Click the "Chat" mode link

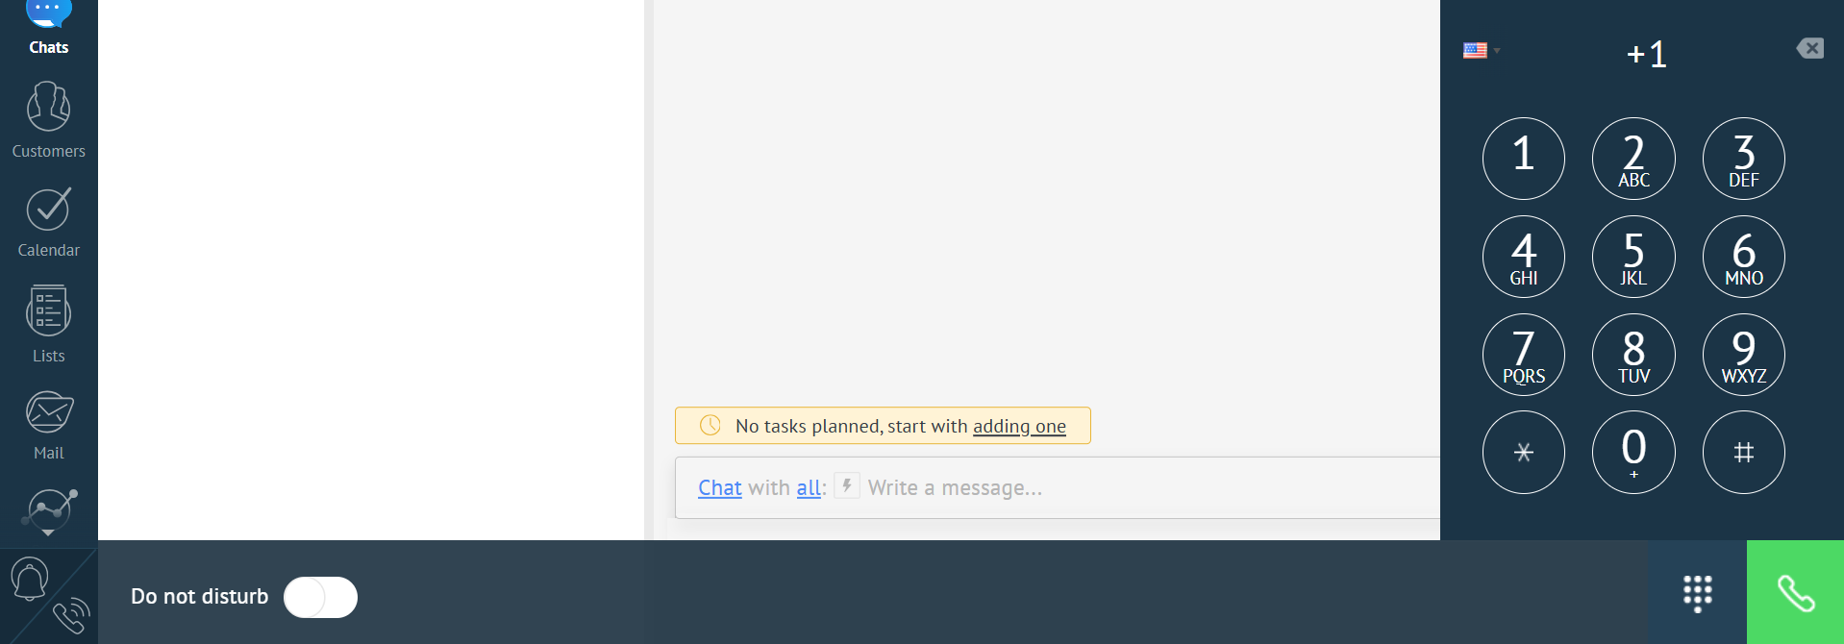pyautogui.click(x=719, y=487)
